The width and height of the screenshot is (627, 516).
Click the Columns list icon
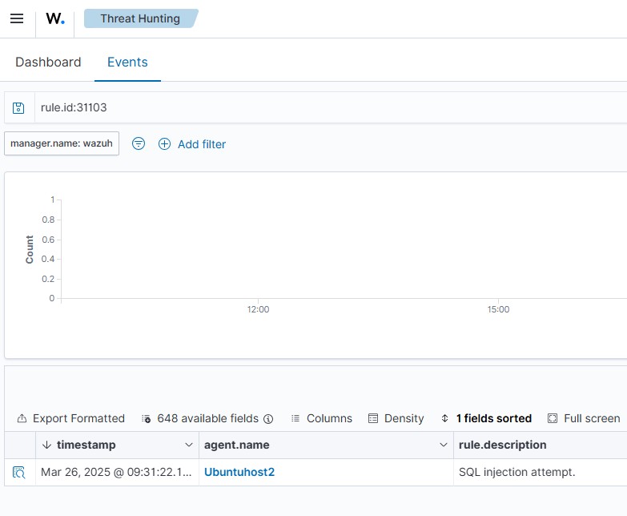click(295, 418)
